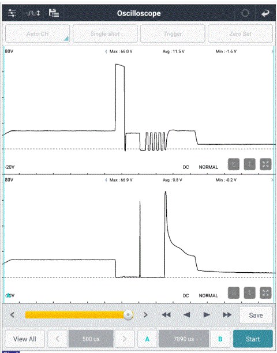This screenshot has height=353, width=277.
Task: Click the first gray icon in upper channel
Action: pos(234,164)
